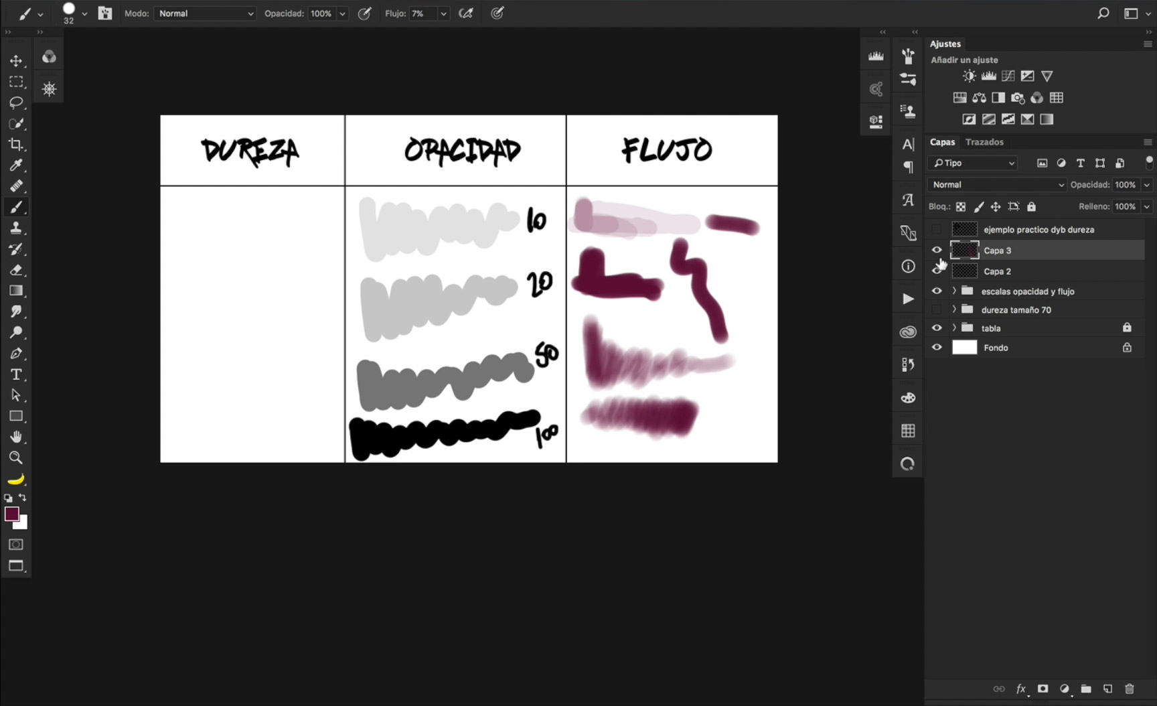Toggle Lock all for the layer

(x=1032, y=206)
